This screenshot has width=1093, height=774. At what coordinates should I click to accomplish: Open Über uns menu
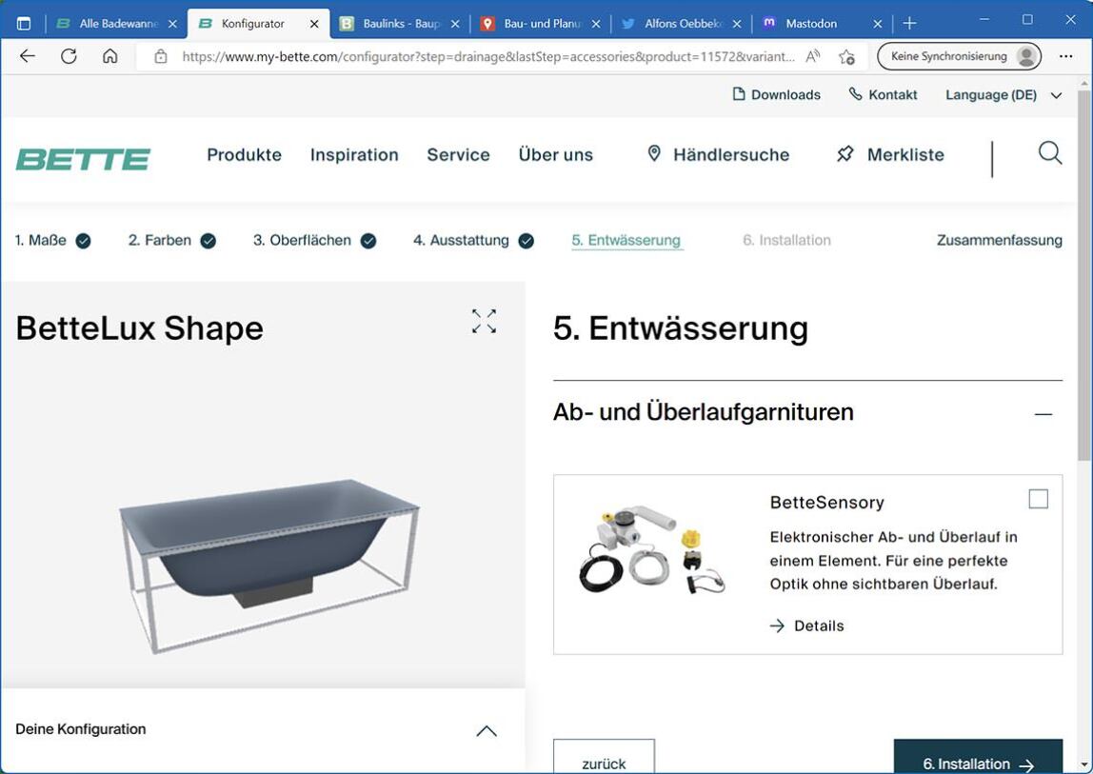click(556, 155)
